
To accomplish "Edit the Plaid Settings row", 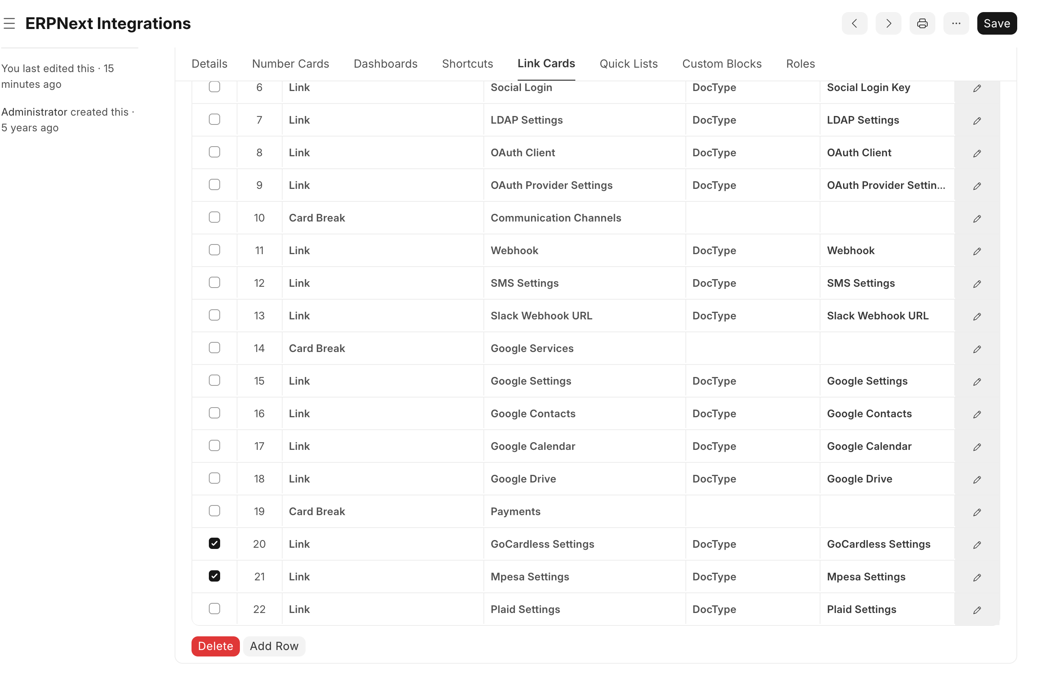I will click(977, 610).
